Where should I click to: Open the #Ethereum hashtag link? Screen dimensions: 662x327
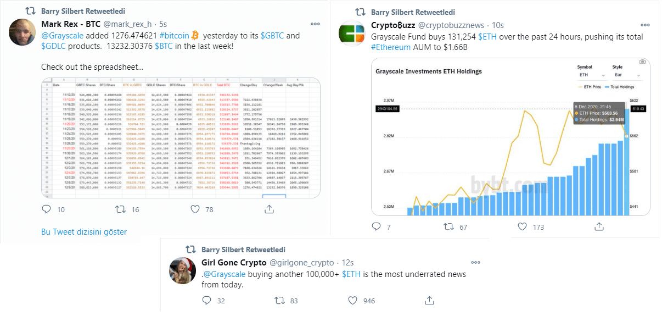click(x=391, y=47)
